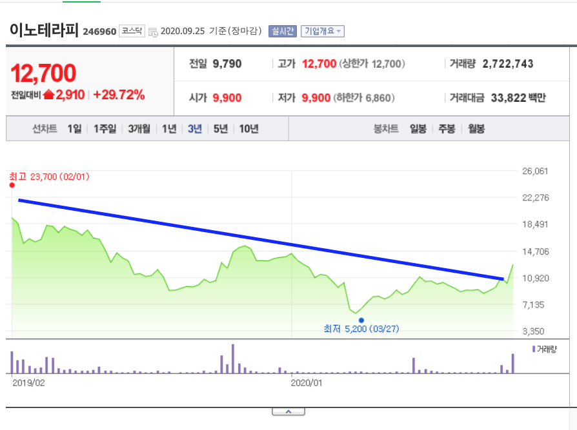
Task: Select the 1일 line chart tab
Action: pyautogui.click(x=75, y=129)
